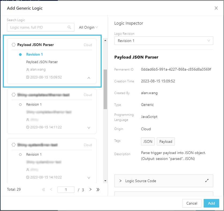The width and height of the screenshot is (224, 211).
Task: Collapse the Payload JSON Parser card
Action: tap(89, 78)
